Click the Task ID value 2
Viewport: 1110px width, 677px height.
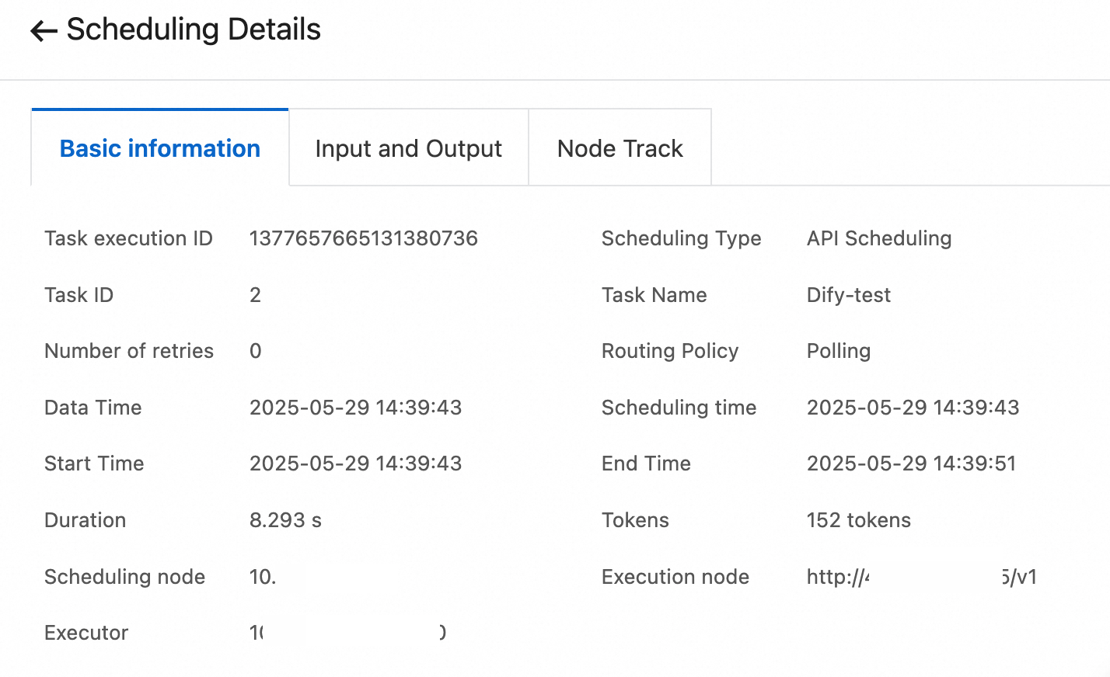click(x=255, y=295)
